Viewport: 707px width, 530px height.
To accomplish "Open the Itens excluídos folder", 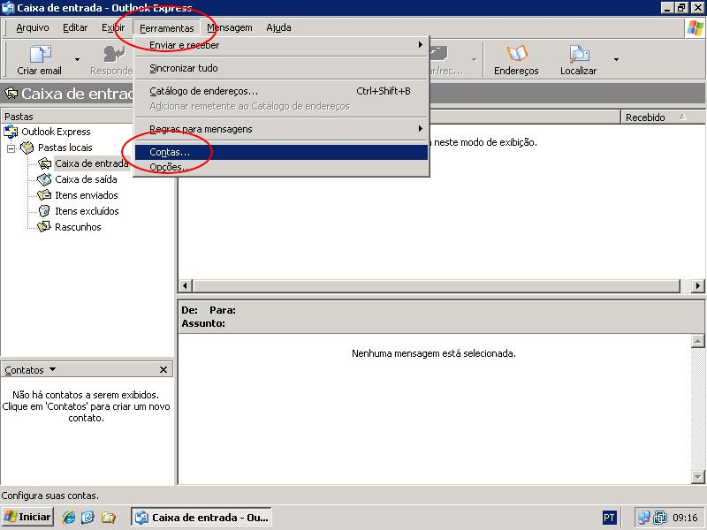I will 87,211.
